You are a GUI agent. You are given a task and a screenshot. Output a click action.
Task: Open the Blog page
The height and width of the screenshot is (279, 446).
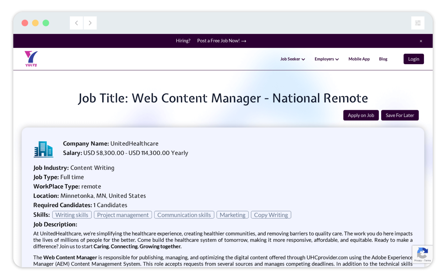(383, 59)
